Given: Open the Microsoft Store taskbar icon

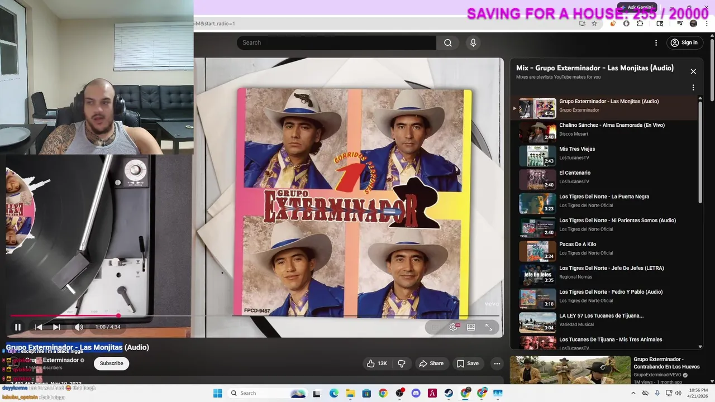Looking at the screenshot, I should (x=366, y=393).
